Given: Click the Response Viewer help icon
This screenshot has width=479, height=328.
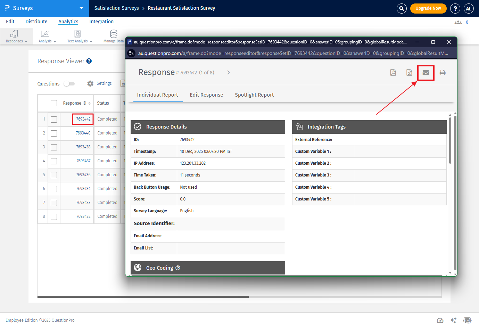Looking at the screenshot, I should click(89, 61).
